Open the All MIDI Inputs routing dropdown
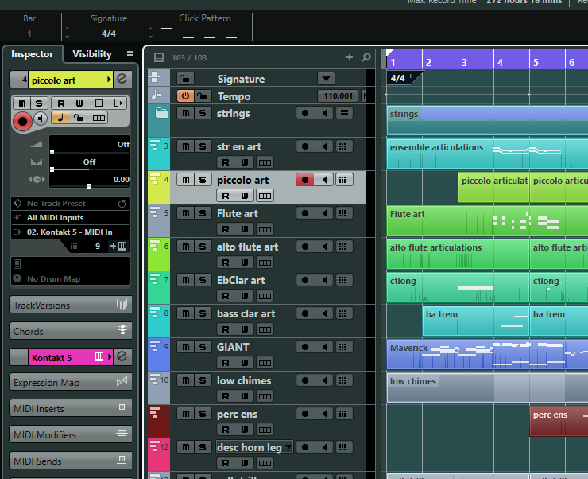This screenshot has height=479, width=588. (70, 218)
